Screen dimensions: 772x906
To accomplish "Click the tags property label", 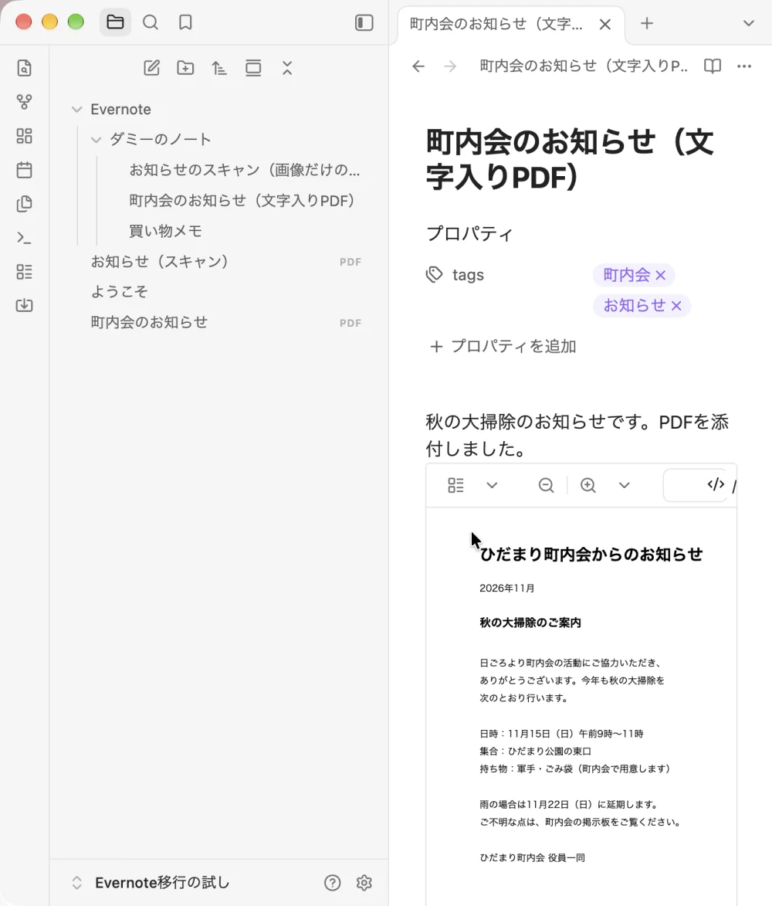I will pos(468,275).
